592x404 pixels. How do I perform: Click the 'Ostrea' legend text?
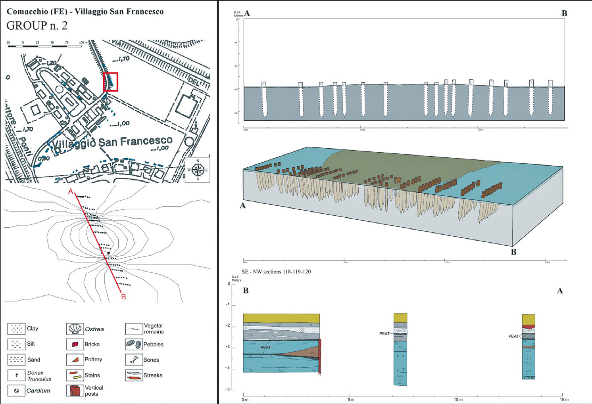click(94, 329)
